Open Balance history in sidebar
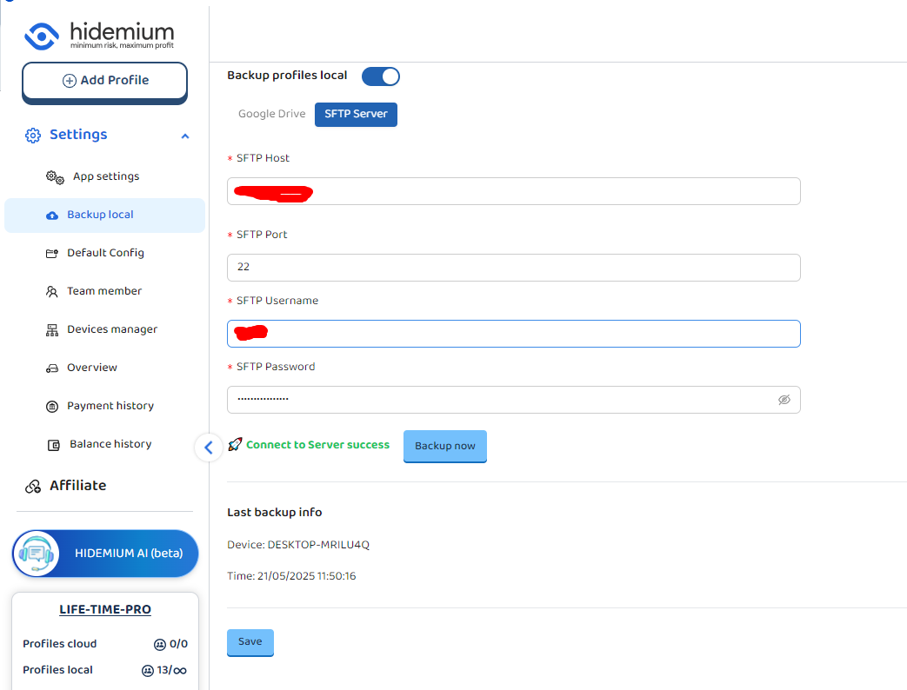 pyautogui.click(x=110, y=444)
